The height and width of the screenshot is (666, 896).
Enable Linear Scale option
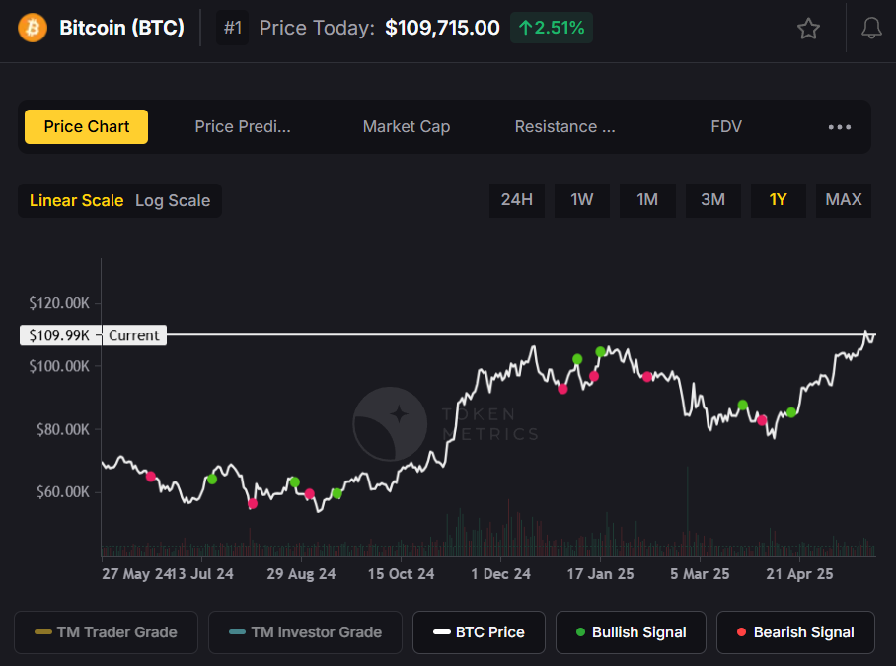coord(77,200)
